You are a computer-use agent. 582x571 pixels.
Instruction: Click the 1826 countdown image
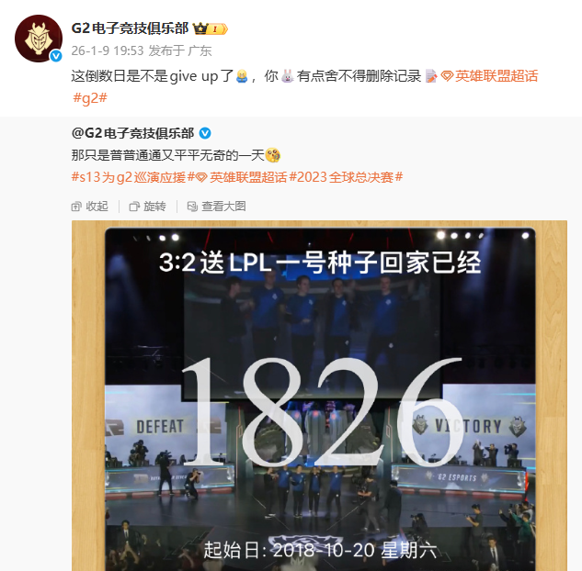click(x=319, y=396)
